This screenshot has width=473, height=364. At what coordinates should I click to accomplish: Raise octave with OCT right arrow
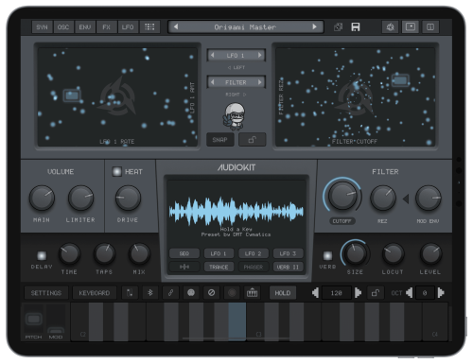coord(441,293)
